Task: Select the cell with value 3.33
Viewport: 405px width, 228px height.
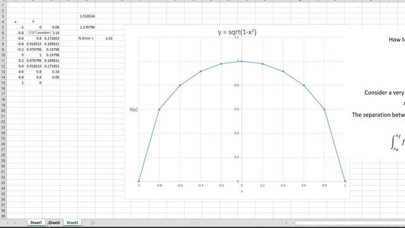Action: [104, 38]
